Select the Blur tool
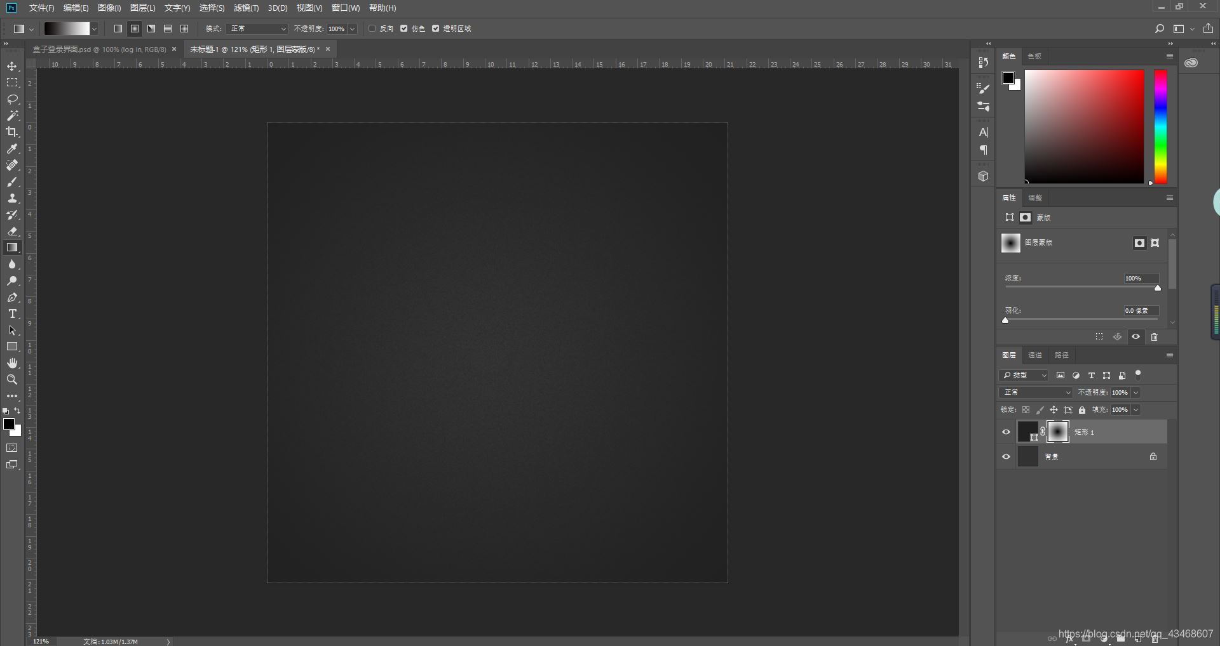1220x646 pixels. [12, 265]
